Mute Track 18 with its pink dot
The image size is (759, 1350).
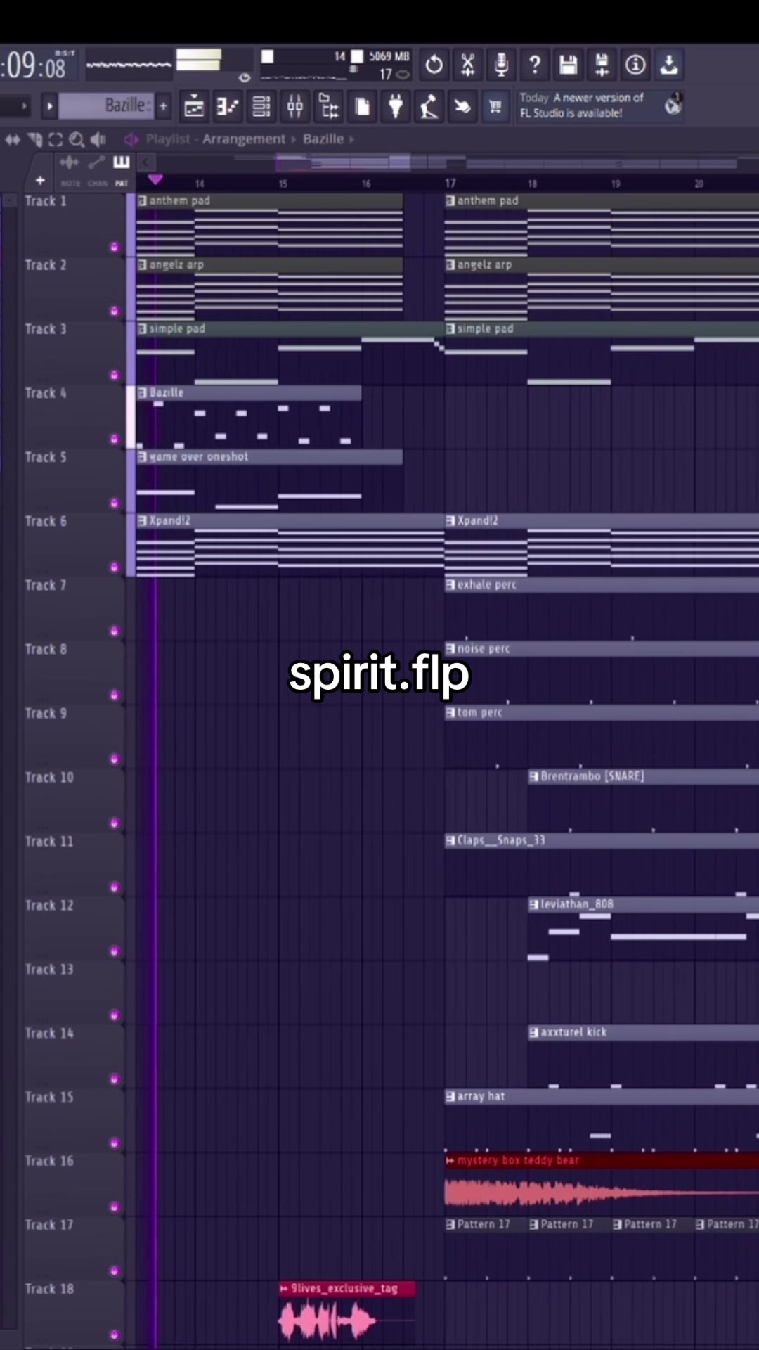point(115,1335)
